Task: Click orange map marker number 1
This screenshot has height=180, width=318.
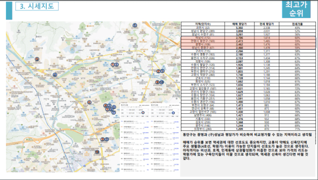Action: 113,65
